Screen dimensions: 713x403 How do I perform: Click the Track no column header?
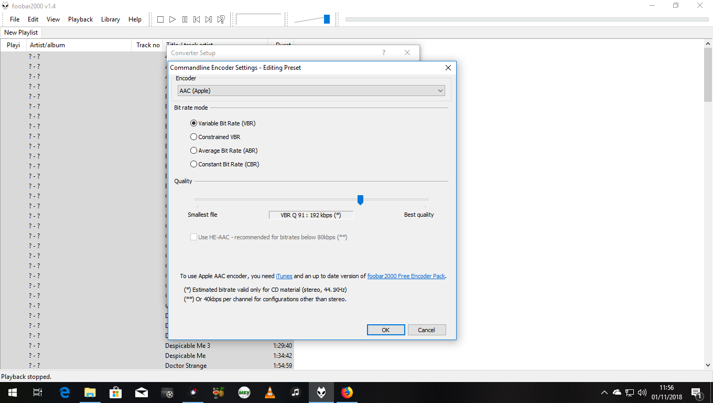pyautogui.click(x=147, y=45)
